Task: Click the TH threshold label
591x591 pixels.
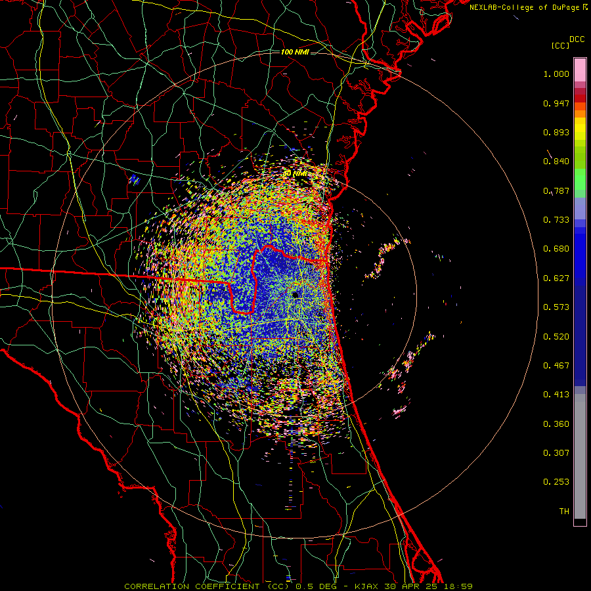Action: point(564,512)
